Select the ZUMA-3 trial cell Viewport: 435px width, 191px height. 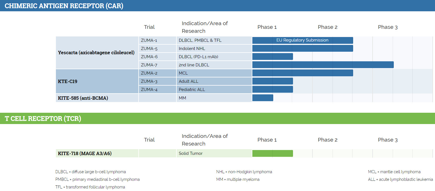(x=158, y=81)
